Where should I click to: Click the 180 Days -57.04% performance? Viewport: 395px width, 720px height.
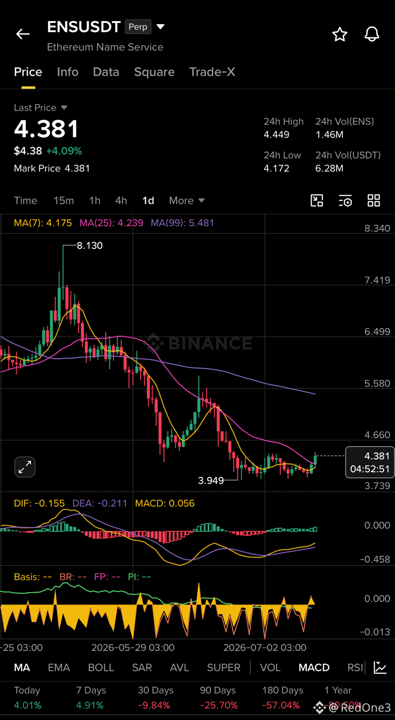[282, 698]
